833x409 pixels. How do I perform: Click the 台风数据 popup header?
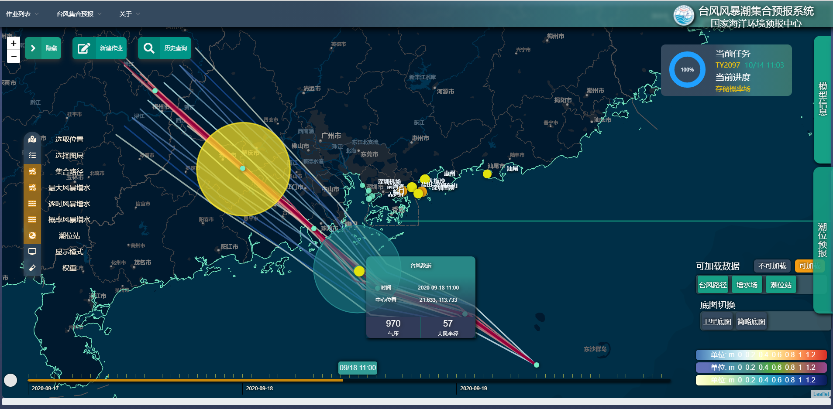(x=421, y=266)
